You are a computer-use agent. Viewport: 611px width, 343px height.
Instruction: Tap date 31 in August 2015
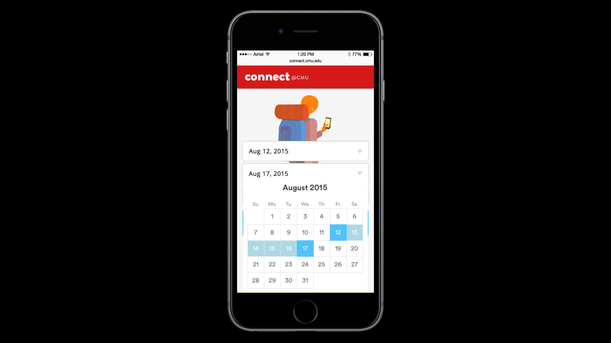305,280
